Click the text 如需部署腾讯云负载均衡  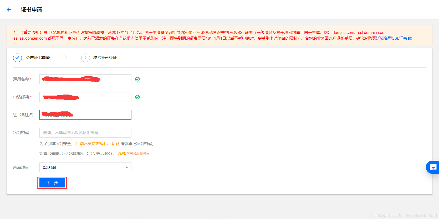61,154
